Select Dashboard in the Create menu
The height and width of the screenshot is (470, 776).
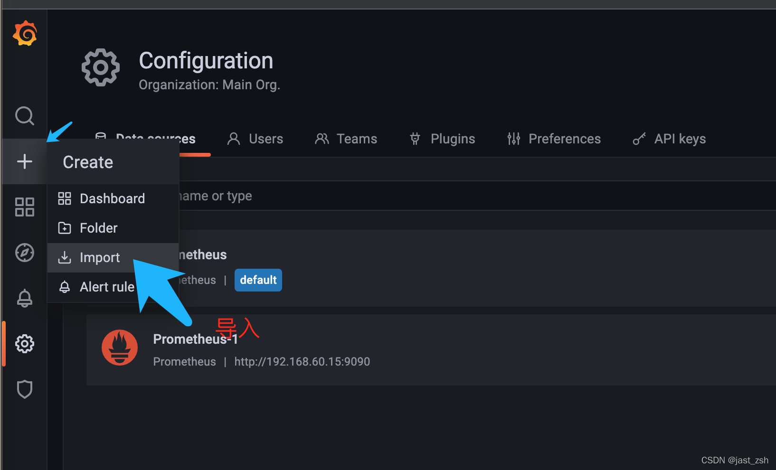[113, 198]
